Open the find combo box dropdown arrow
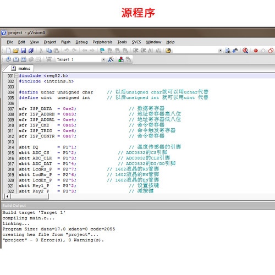Viewport: 275px width, 275px height. 221,51
